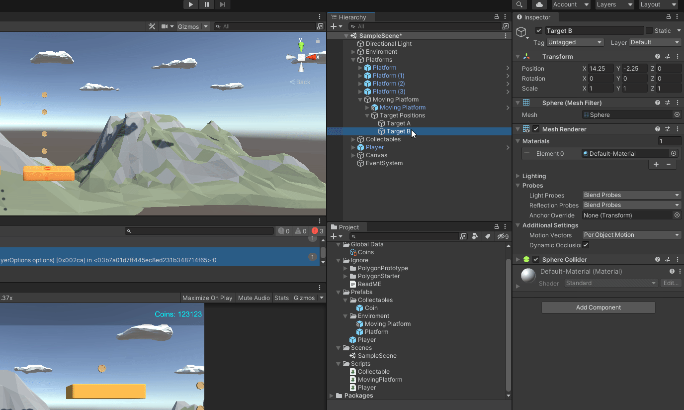This screenshot has height=410, width=684.
Task: Click the Position X field
Action: pos(601,69)
